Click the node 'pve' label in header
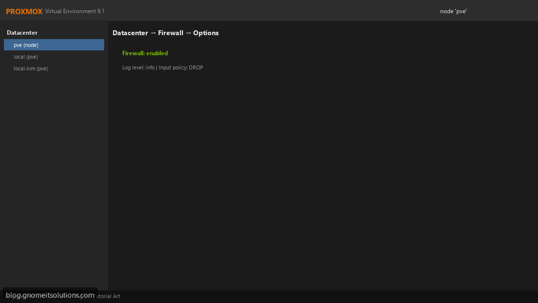This screenshot has height=303, width=538. 453,11
